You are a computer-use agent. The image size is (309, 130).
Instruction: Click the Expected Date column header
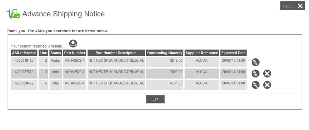click(x=234, y=53)
